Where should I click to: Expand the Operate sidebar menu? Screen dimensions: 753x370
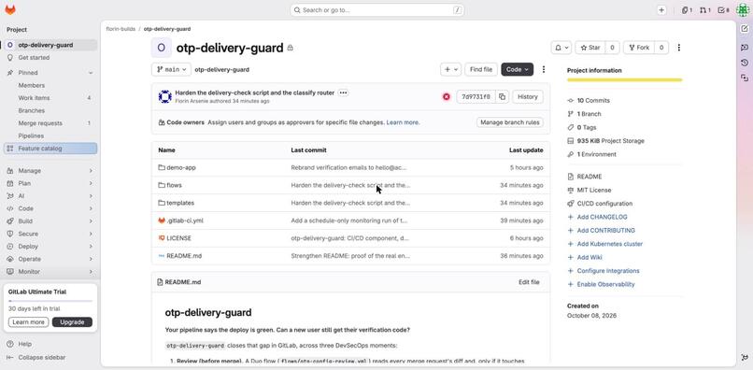(50, 259)
